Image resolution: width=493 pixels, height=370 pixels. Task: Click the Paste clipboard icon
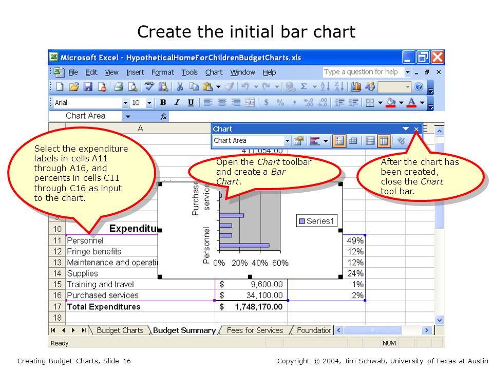(207, 87)
